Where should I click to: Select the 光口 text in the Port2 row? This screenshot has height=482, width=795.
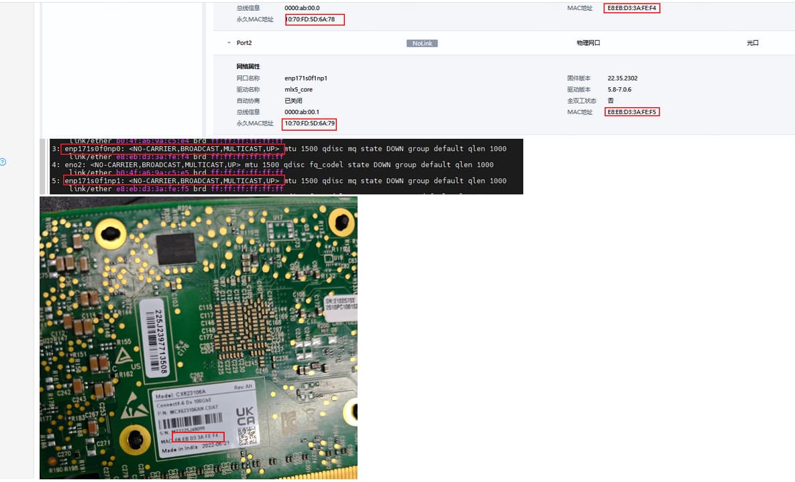pos(753,43)
